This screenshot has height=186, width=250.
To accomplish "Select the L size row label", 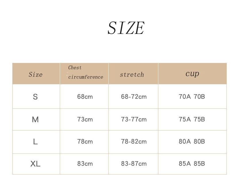I will 35,141.
